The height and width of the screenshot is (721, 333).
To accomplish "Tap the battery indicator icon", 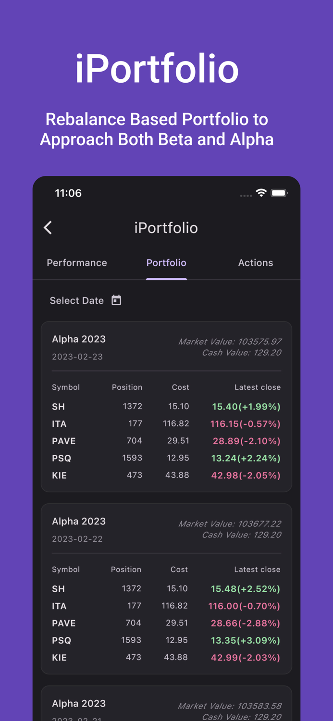I will coord(279,193).
